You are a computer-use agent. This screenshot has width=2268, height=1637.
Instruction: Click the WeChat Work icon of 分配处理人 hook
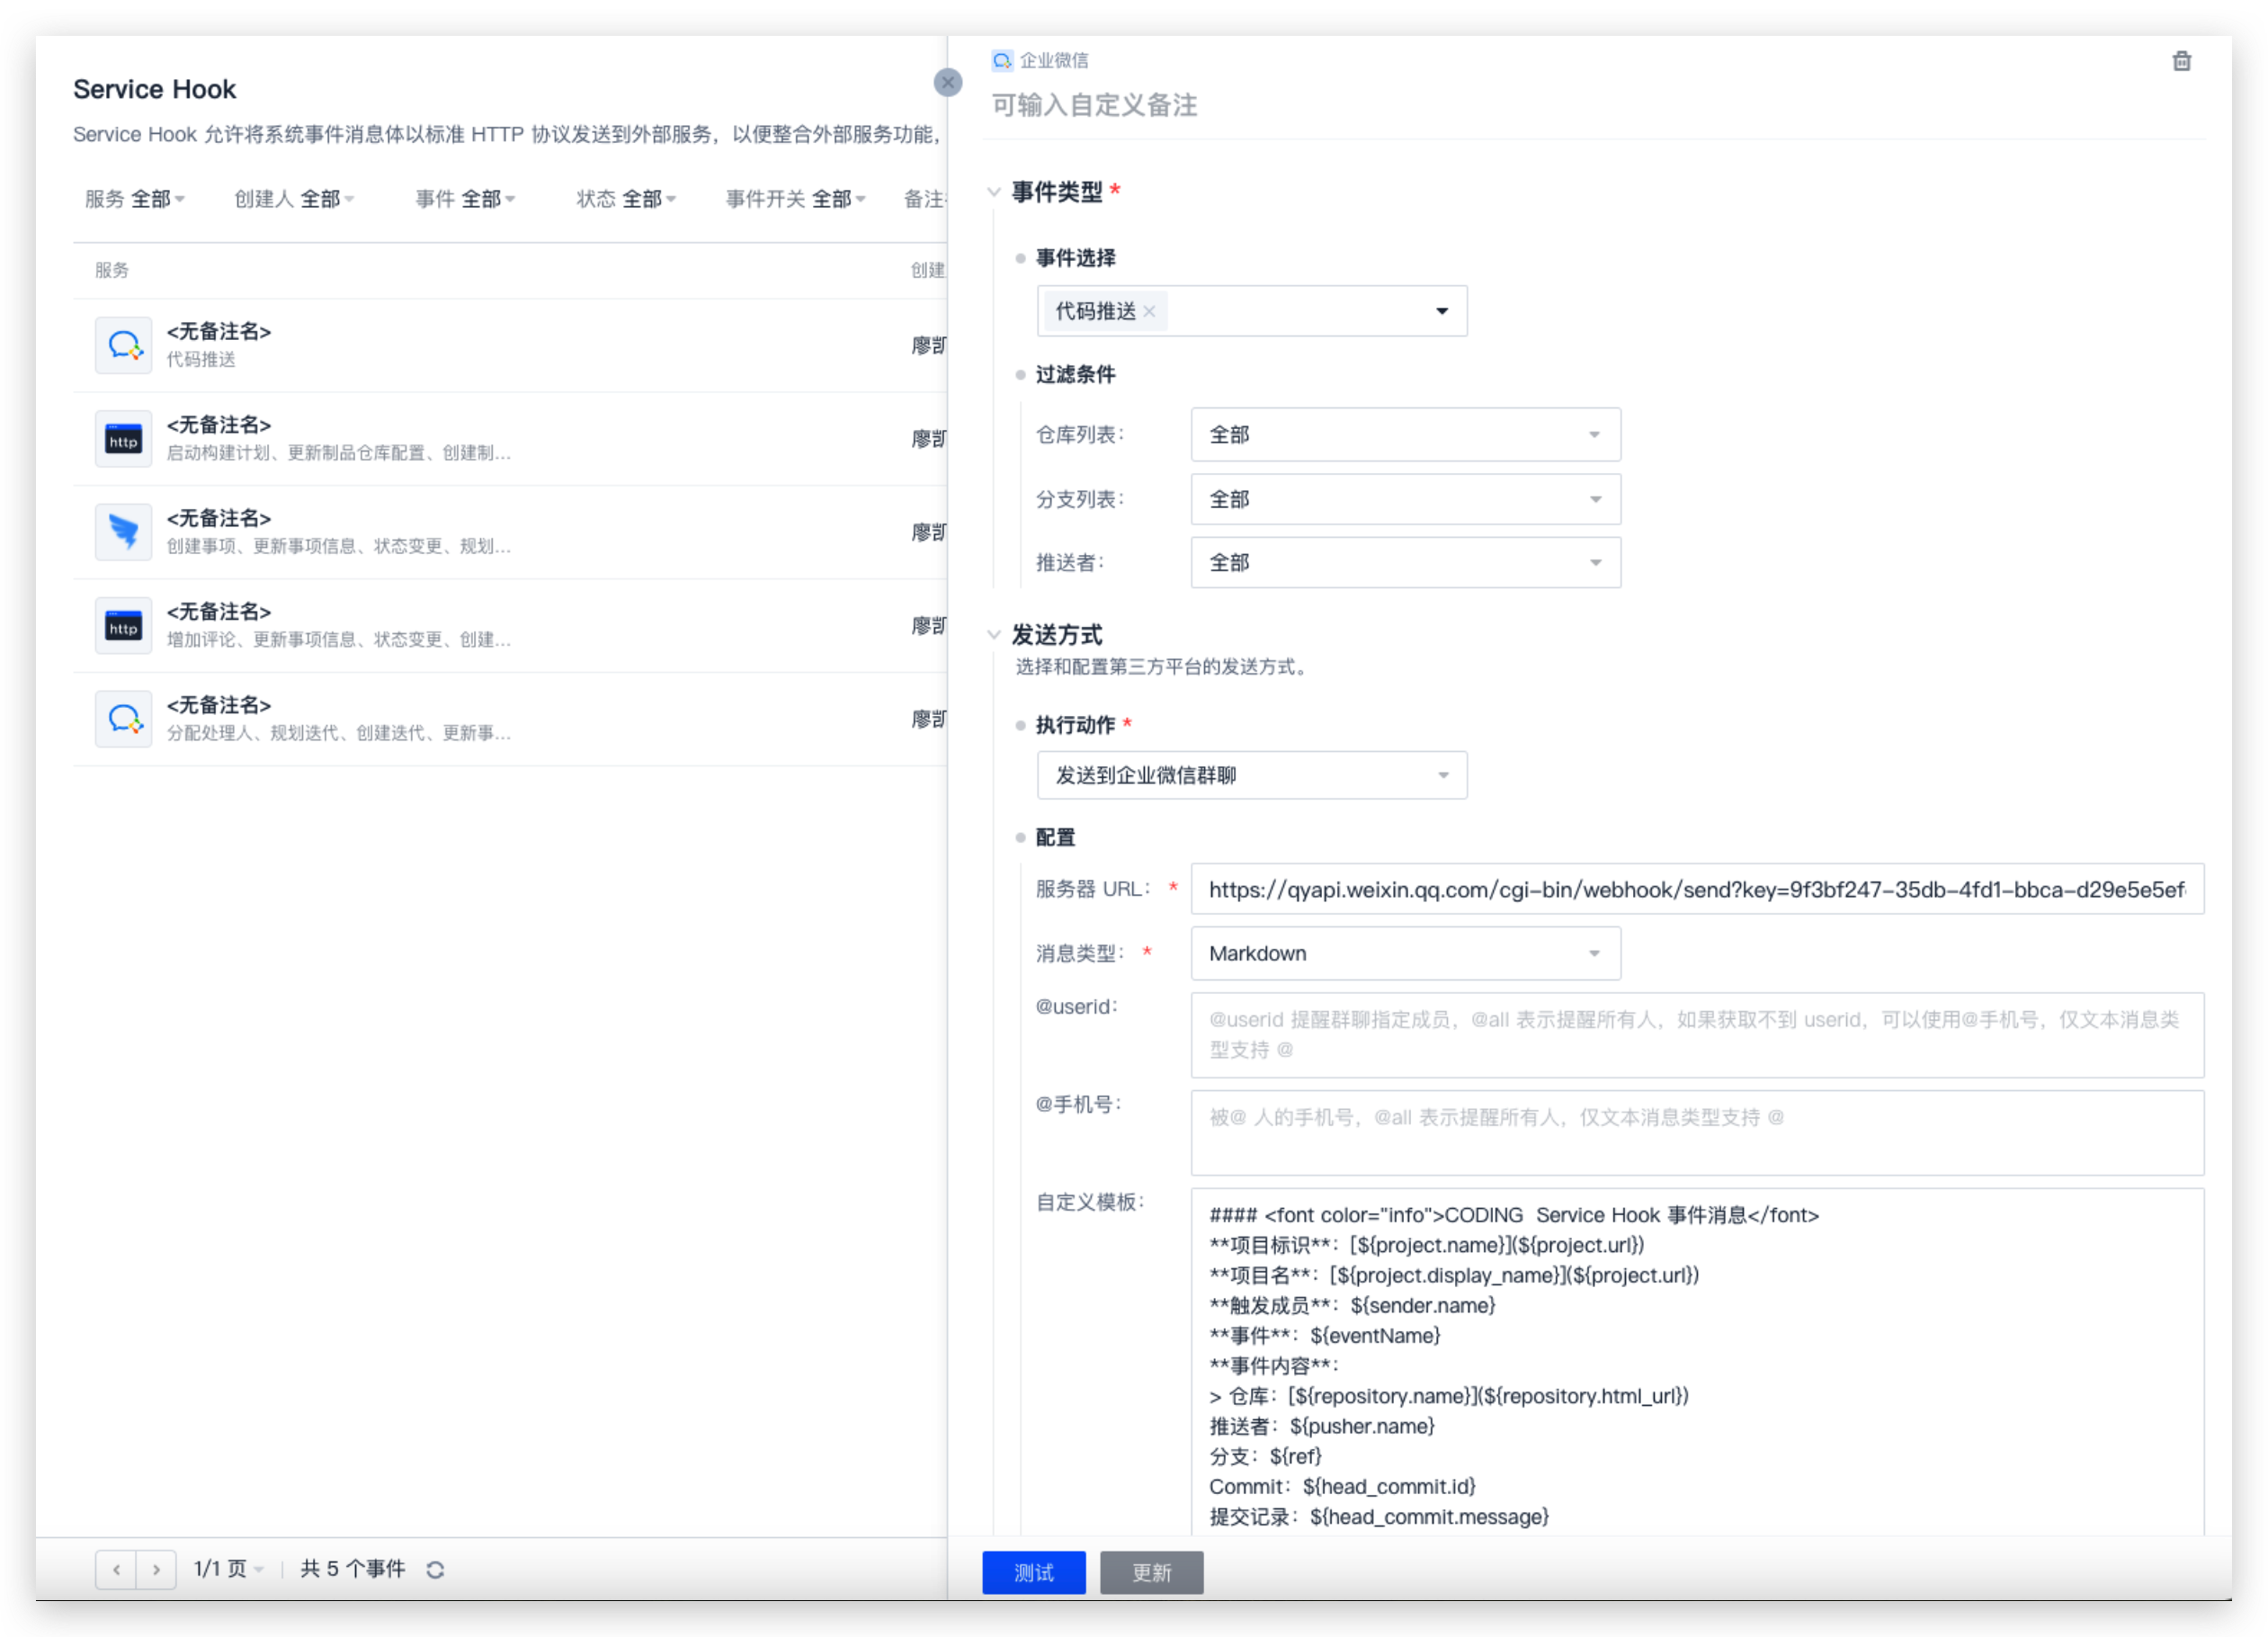tap(124, 718)
